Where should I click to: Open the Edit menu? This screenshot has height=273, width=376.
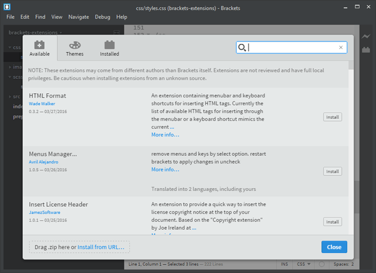(25, 17)
